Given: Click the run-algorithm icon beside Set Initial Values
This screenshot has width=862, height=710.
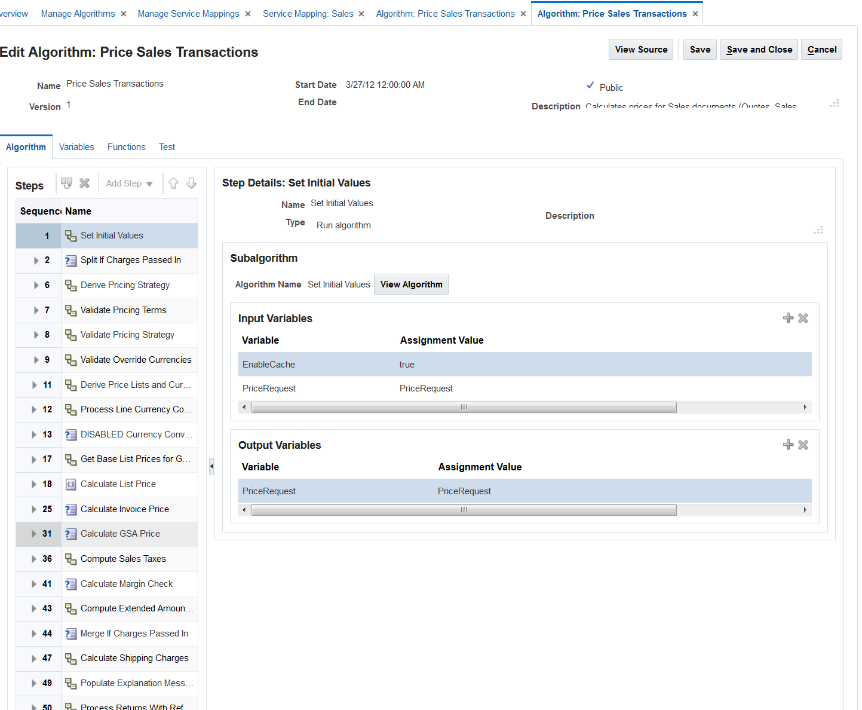Looking at the screenshot, I should [x=70, y=235].
